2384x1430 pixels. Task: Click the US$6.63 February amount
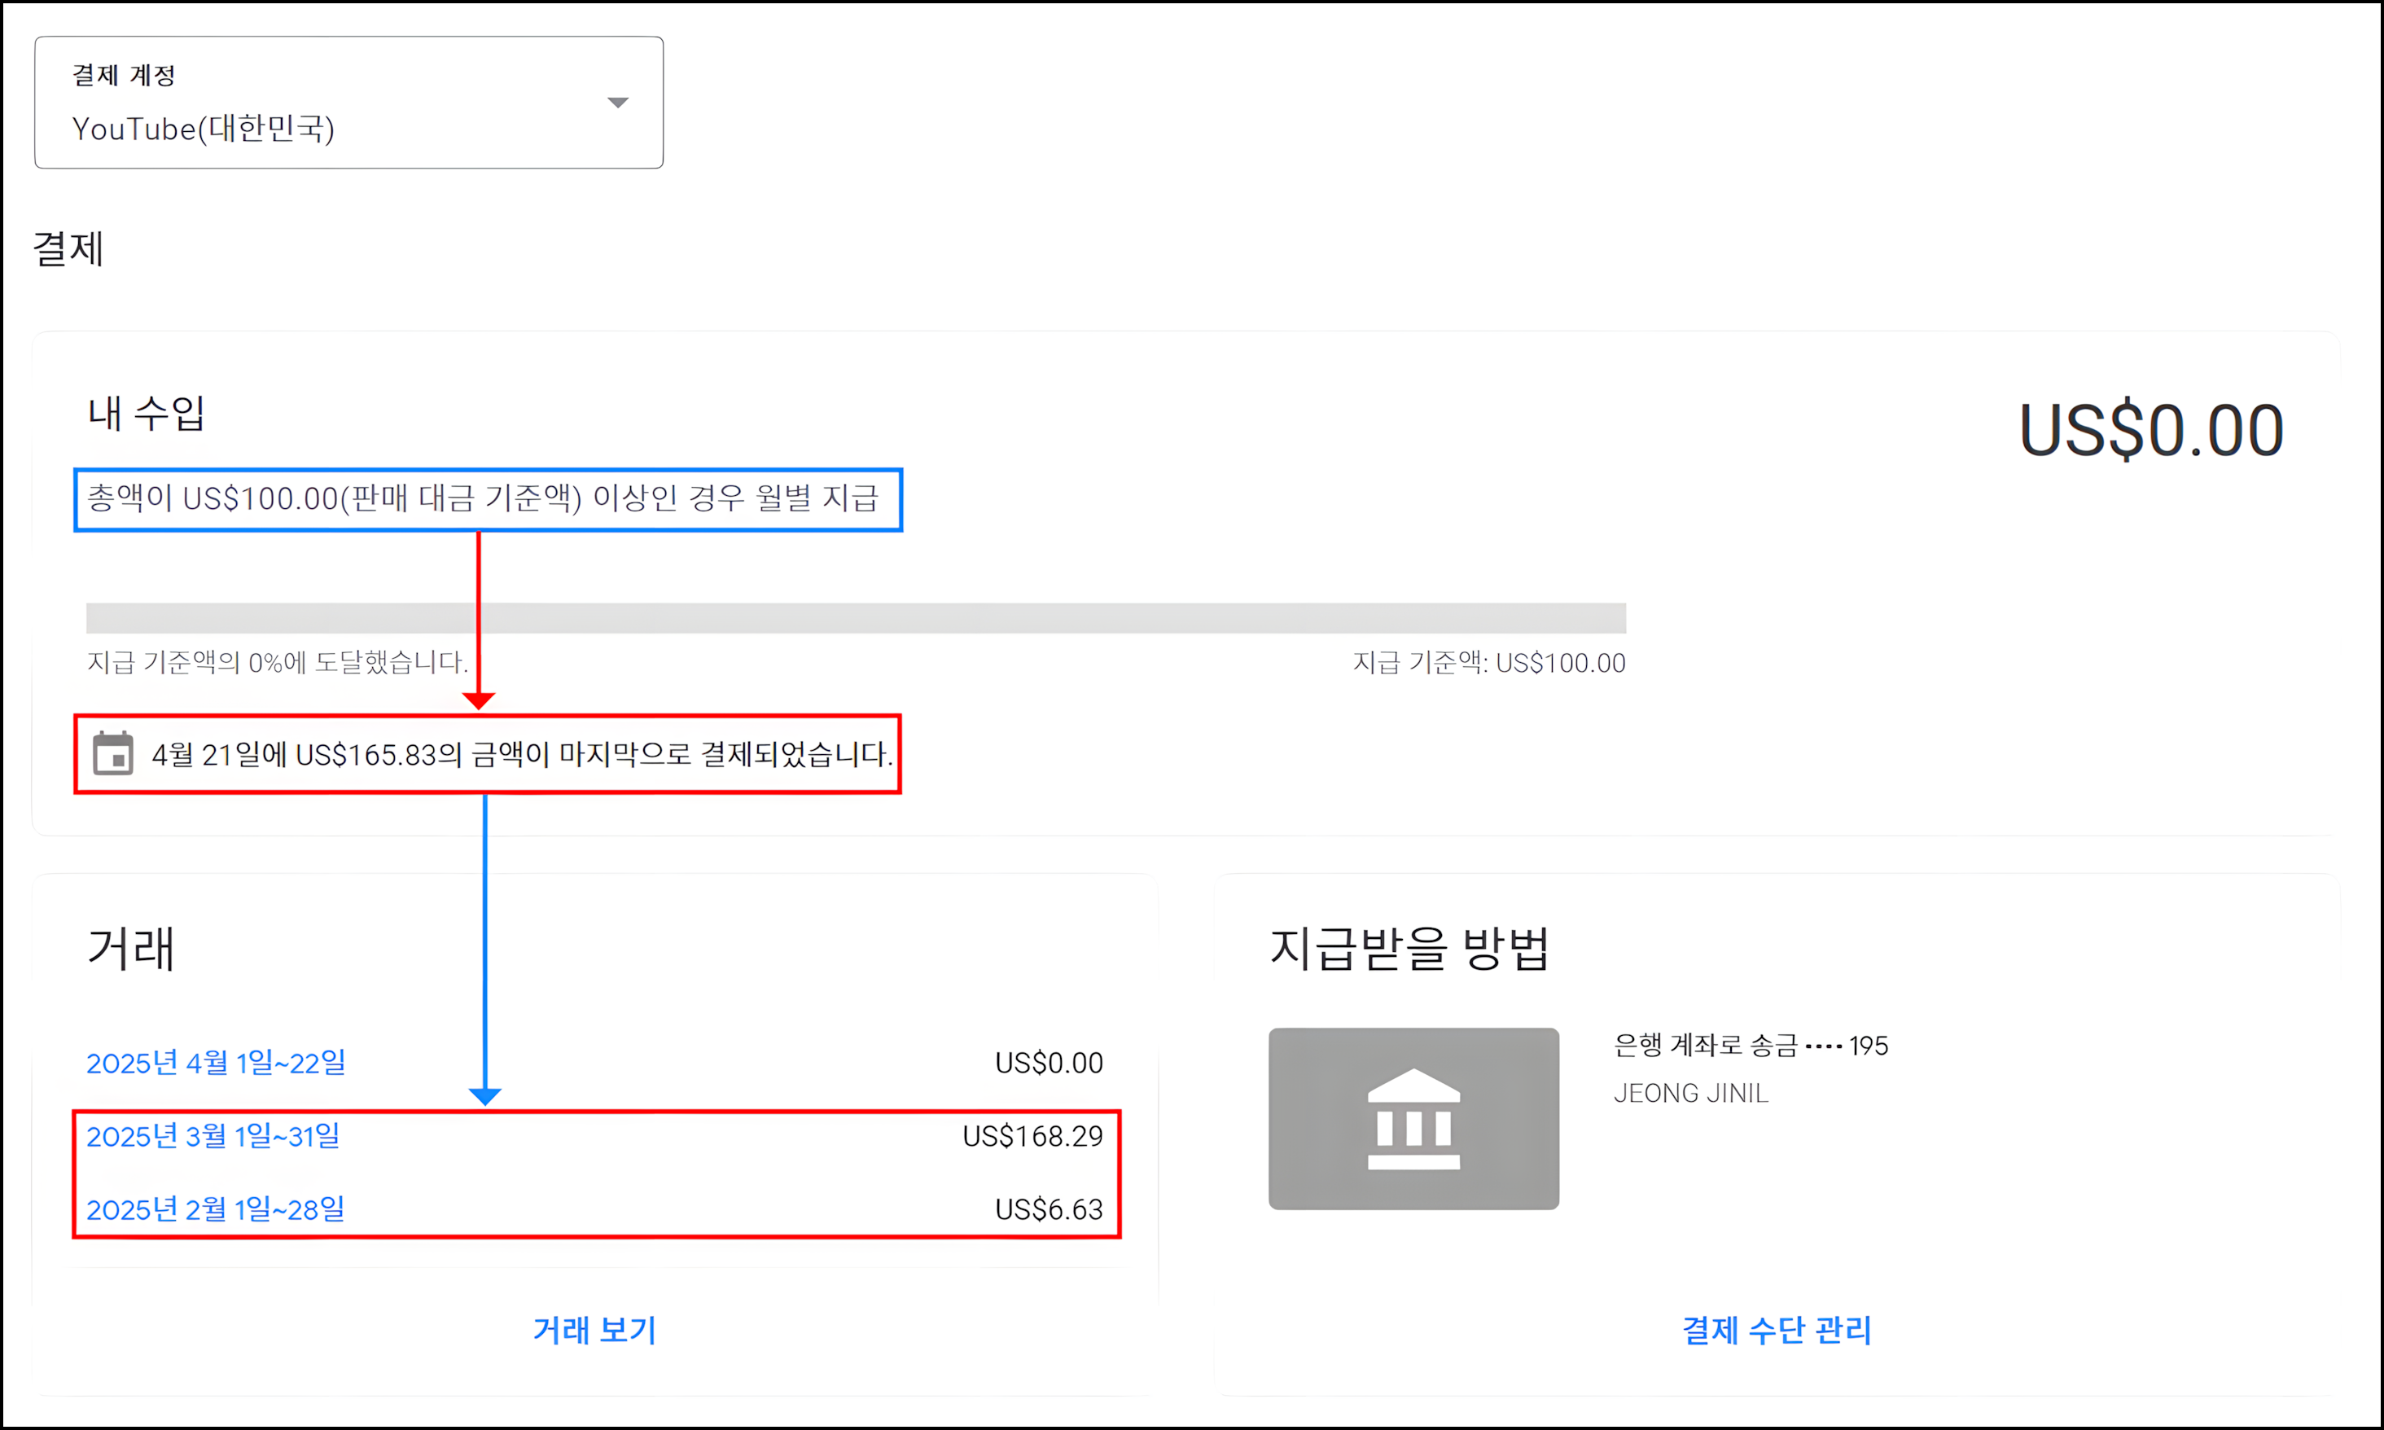(1048, 1209)
